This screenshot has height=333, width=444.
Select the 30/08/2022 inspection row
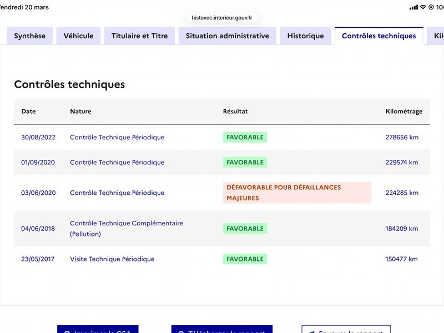[x=222, y=137]
